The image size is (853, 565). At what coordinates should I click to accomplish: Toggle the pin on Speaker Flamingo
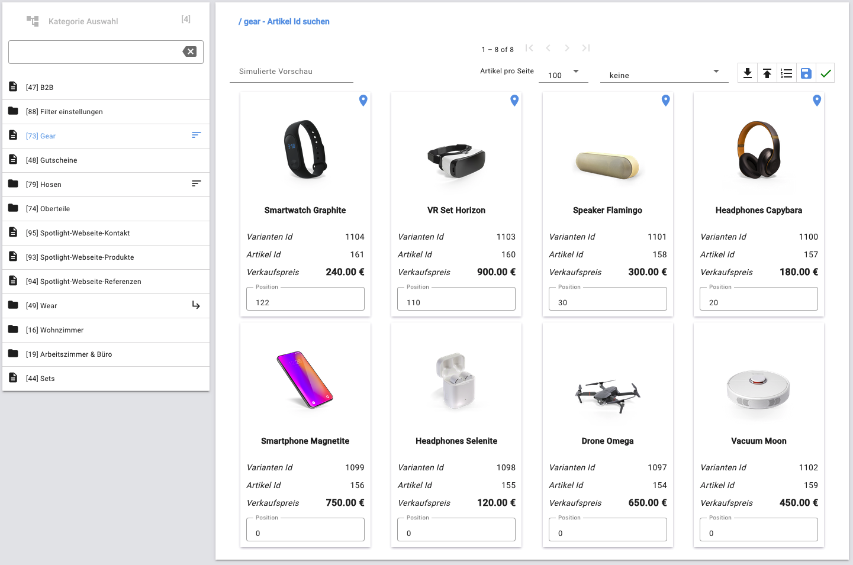click(666, 101)
